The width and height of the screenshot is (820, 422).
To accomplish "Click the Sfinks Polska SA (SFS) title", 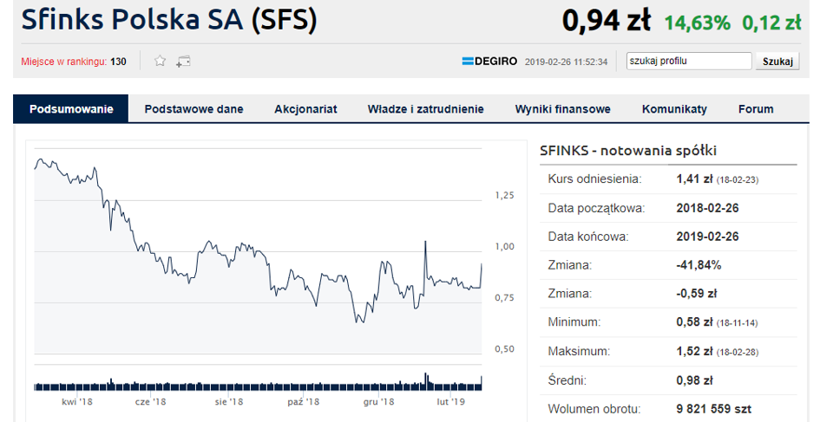I will pos(169,20).
